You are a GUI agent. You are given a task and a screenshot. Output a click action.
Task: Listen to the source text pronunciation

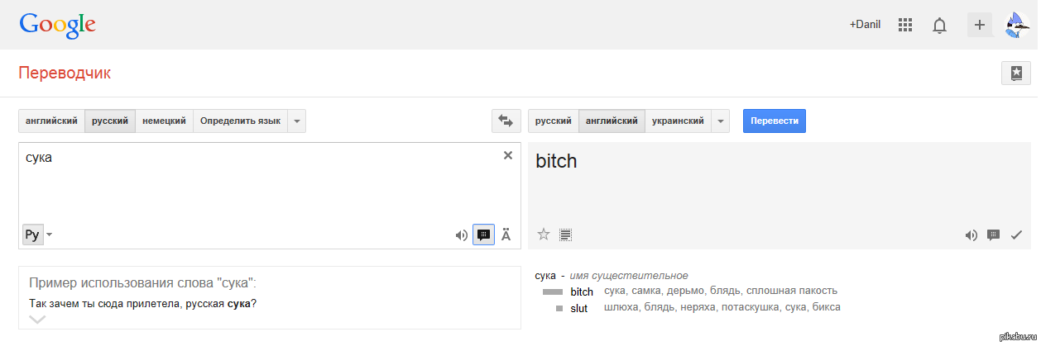(x=461, y=235)
